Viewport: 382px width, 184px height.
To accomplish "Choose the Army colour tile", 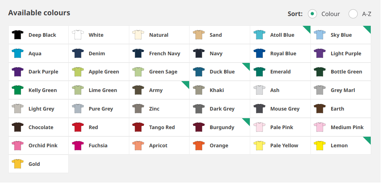I will [159, 90].
